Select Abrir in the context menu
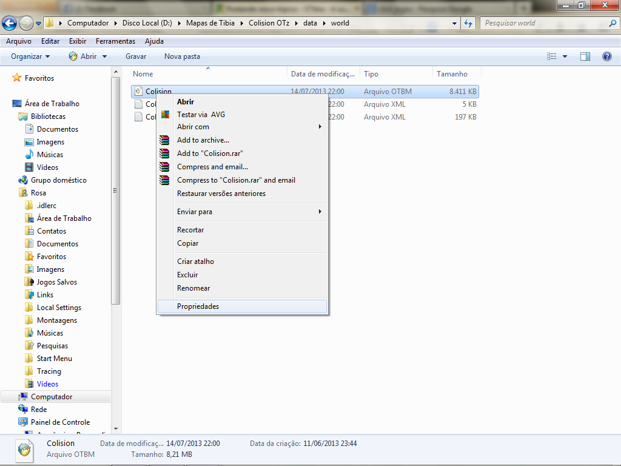The image size is (621, 466). 243,102
